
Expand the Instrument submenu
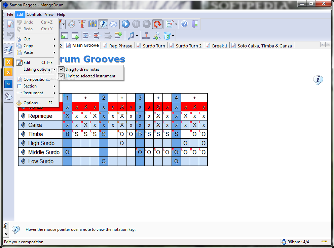(x=37, y=93)
